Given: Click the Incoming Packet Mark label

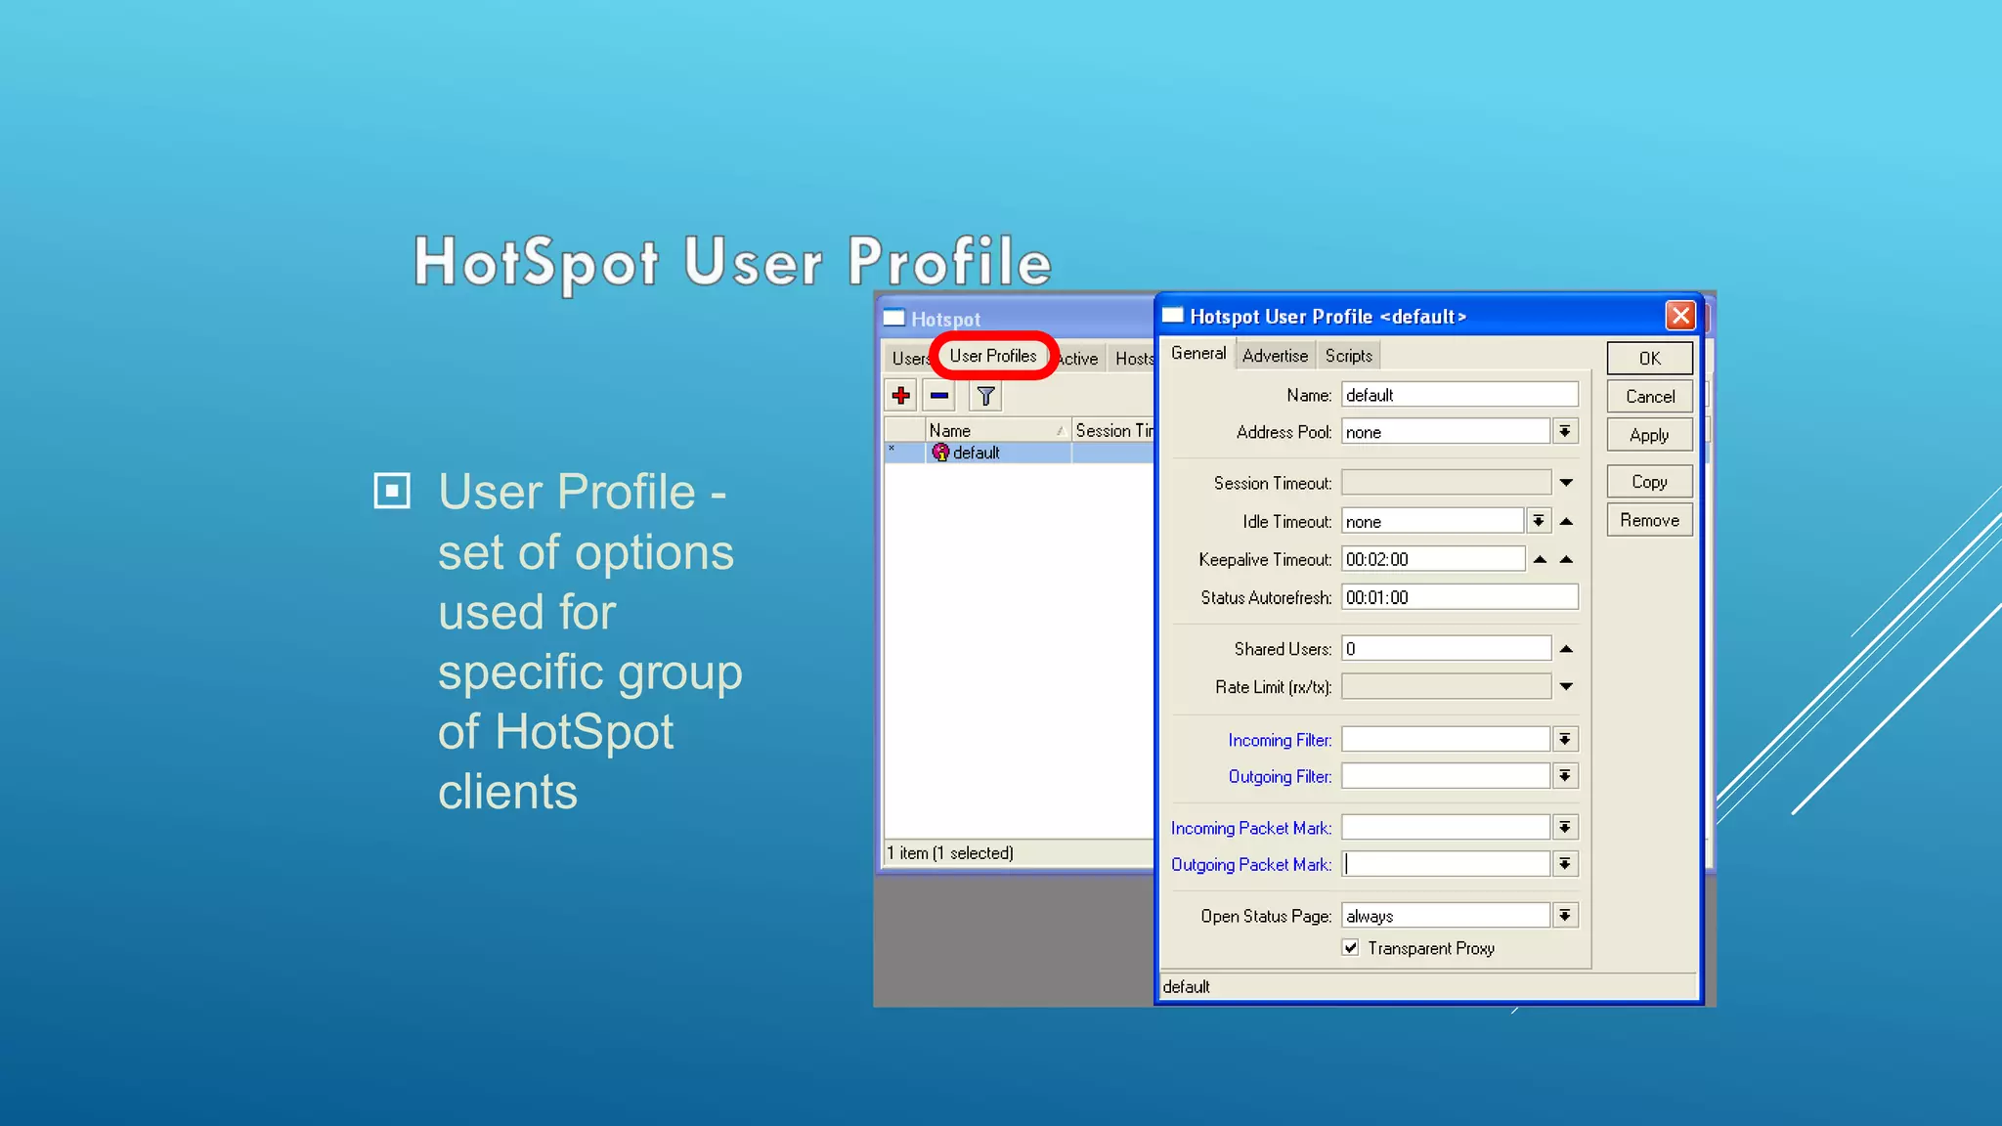Looking at the screenshot, I should [x=1251, y=828].
